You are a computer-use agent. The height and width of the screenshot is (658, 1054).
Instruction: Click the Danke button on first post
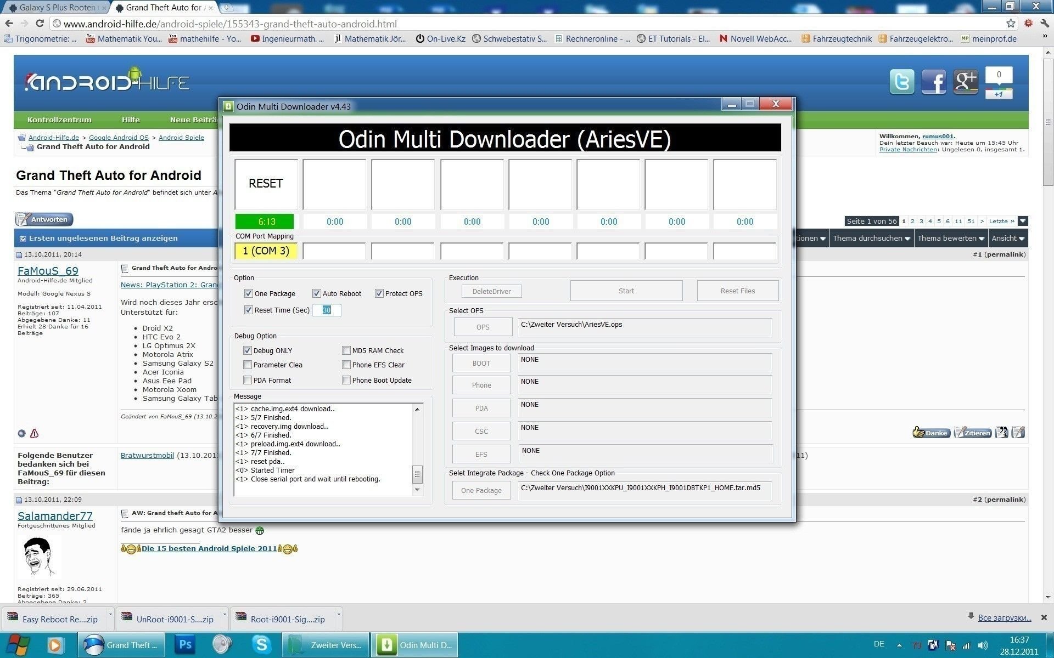click(931, 433)
